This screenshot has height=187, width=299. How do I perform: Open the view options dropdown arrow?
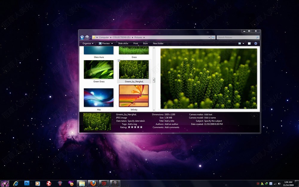(243, 43)
